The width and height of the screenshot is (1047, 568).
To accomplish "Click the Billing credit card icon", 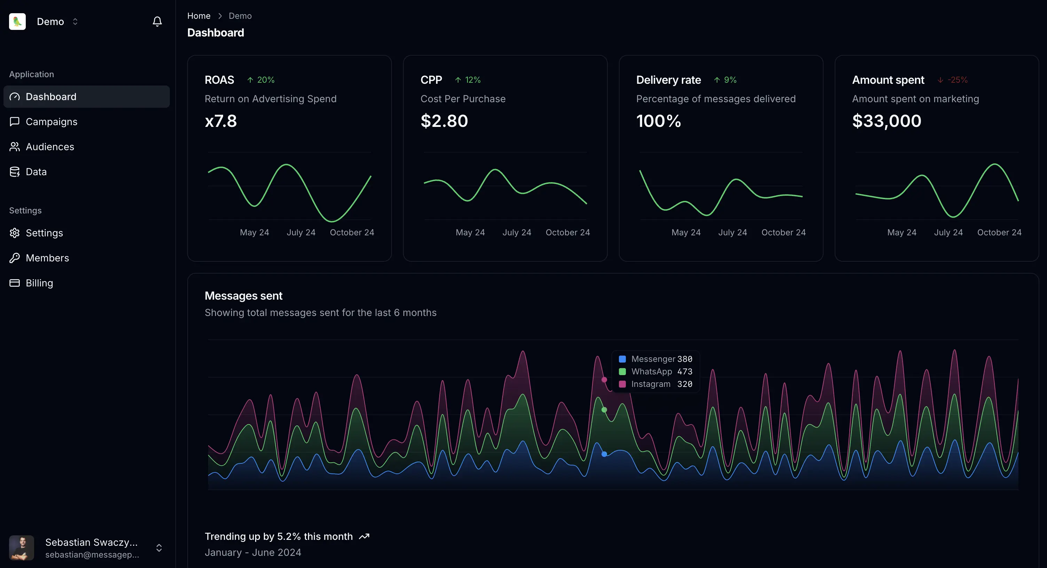I will [15, 283].
